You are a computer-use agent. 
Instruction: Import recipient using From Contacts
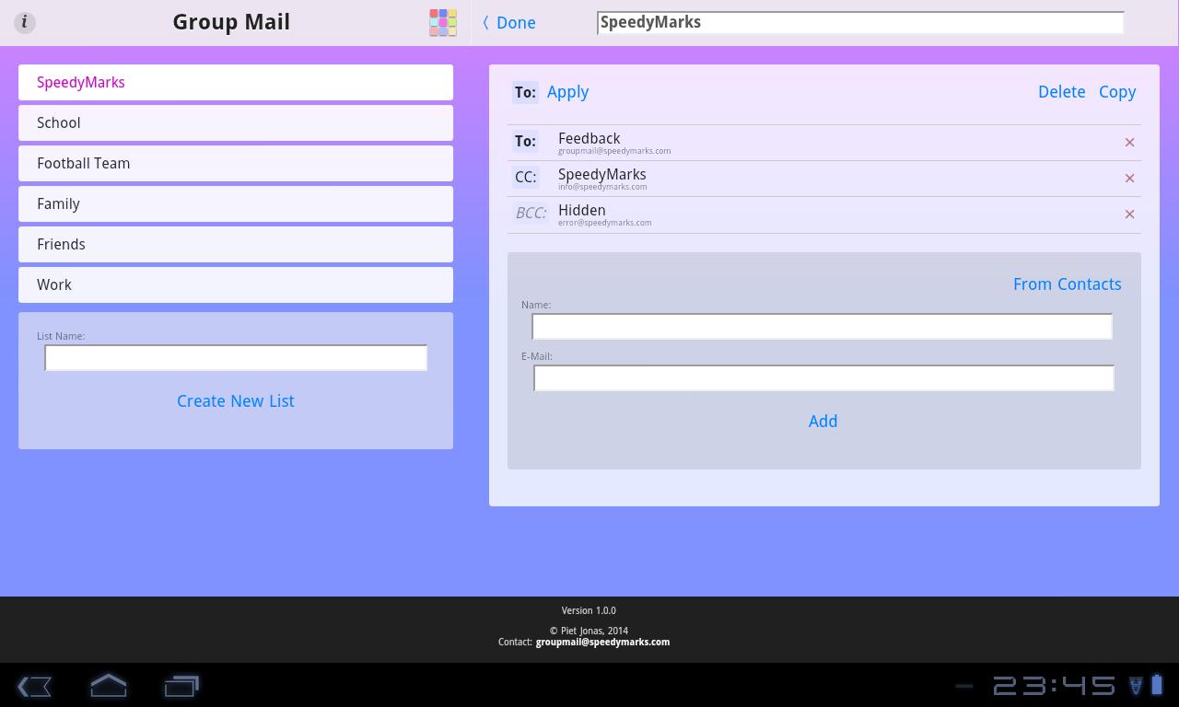pyautogui.click(x=1067, y=284)
